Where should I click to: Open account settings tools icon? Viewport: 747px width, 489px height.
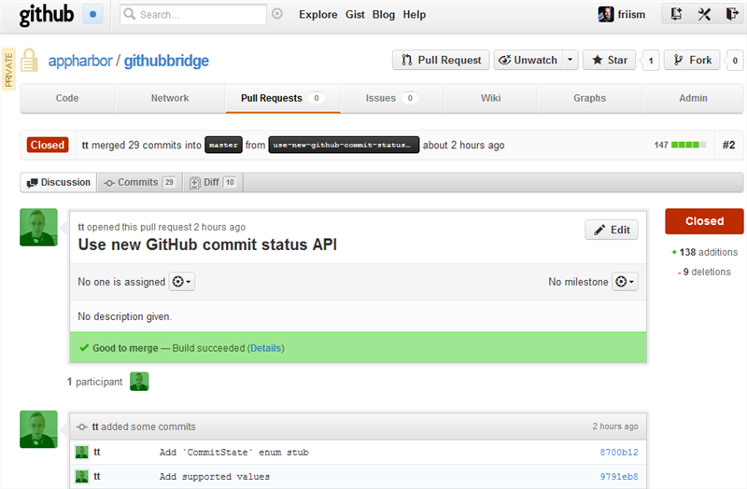tap(704, 14)
